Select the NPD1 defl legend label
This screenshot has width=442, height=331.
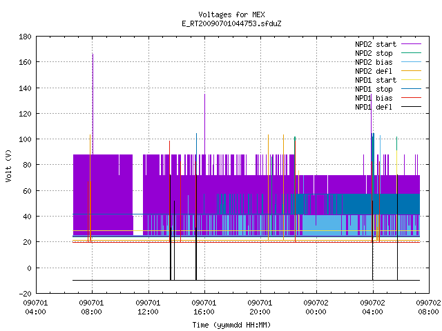[x=374, y=107]
